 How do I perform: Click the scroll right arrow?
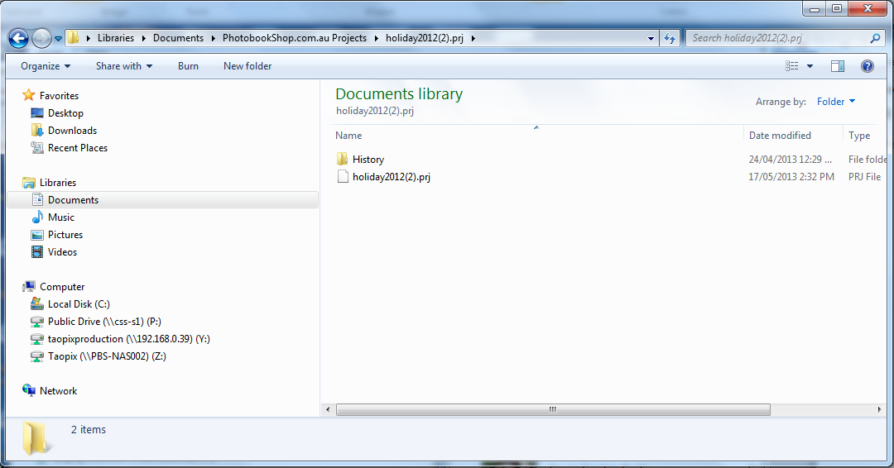coord(879,409)
